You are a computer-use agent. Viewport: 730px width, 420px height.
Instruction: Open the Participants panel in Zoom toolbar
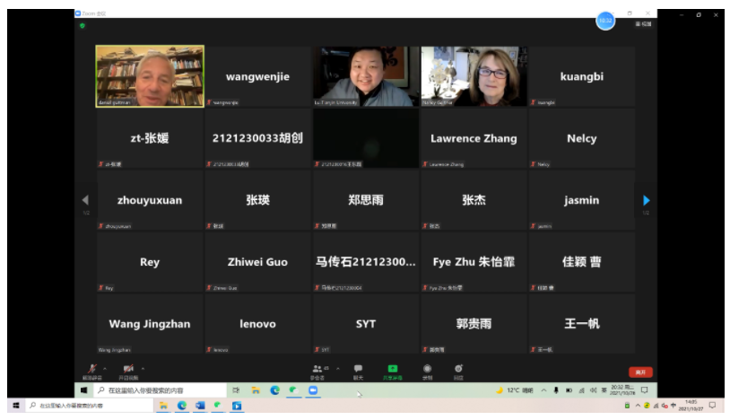[317, 370]
